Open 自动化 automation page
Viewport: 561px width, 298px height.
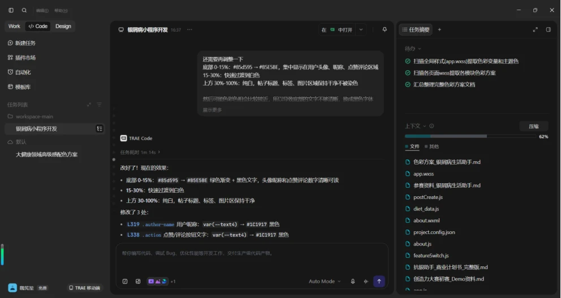[x=19, y=72]
